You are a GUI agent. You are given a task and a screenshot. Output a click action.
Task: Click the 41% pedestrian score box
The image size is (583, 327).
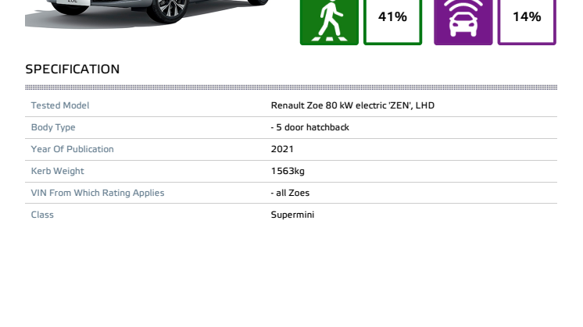click(392, 23)
